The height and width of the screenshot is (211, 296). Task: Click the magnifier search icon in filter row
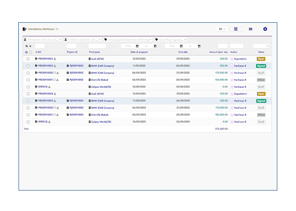27,46
